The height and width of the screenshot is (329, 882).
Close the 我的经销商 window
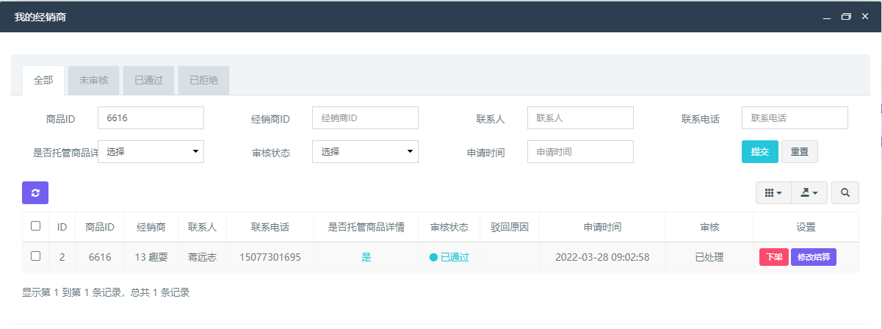[x=865, y=16]
